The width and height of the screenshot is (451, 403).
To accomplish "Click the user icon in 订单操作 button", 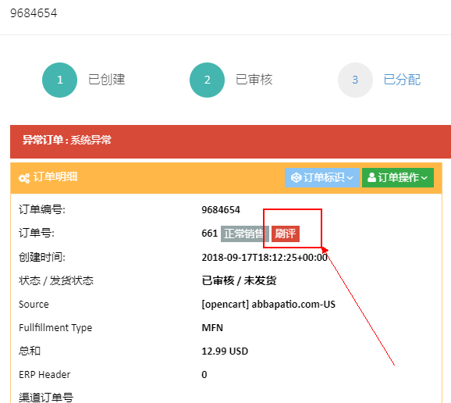I will 371,177.
